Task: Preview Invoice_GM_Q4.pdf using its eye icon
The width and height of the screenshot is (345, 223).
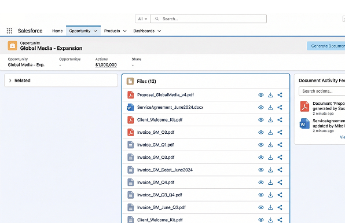Action: 261,182
